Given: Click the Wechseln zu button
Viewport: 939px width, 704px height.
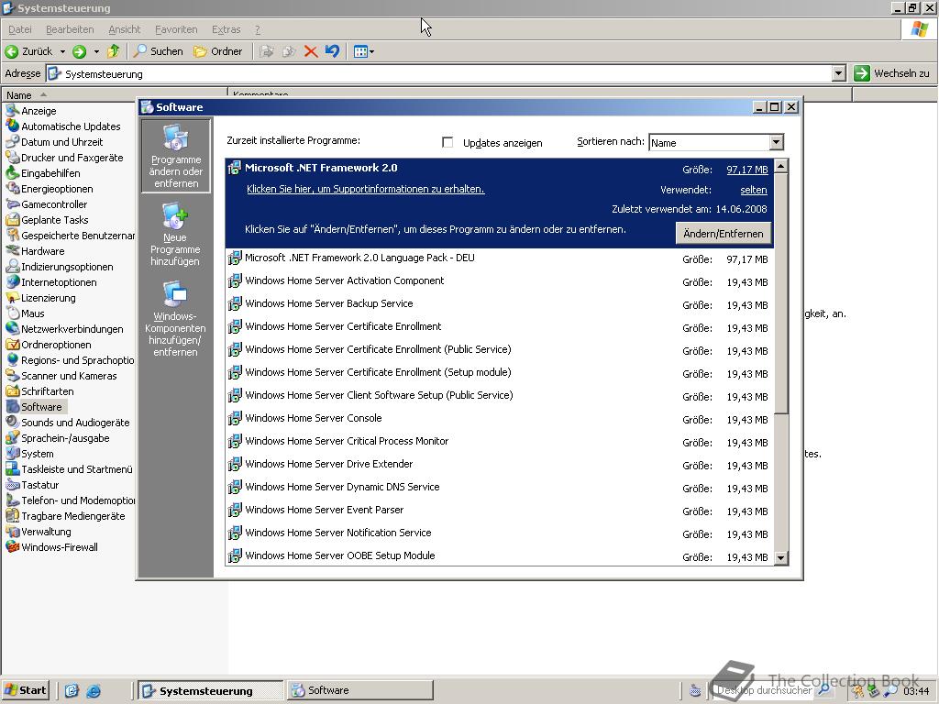Looking at the screenshot, I should point(892,73).
